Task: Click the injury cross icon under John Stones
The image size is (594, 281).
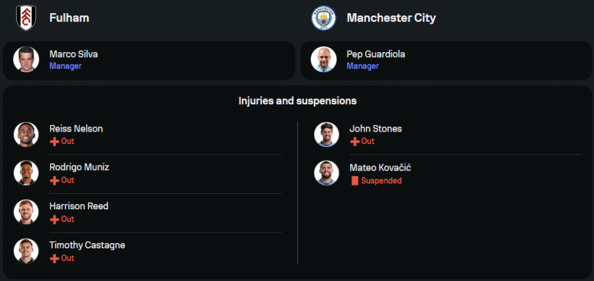Action: point(355,142)
